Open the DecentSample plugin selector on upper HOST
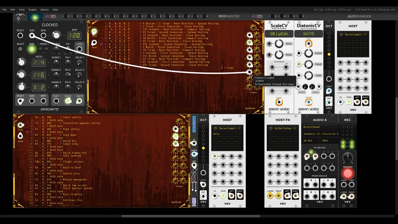 click(x=353, y=35)
